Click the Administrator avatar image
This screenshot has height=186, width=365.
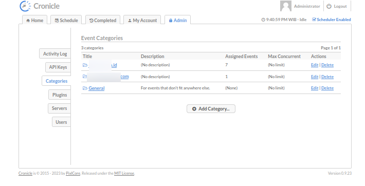[x=286, y=6]
